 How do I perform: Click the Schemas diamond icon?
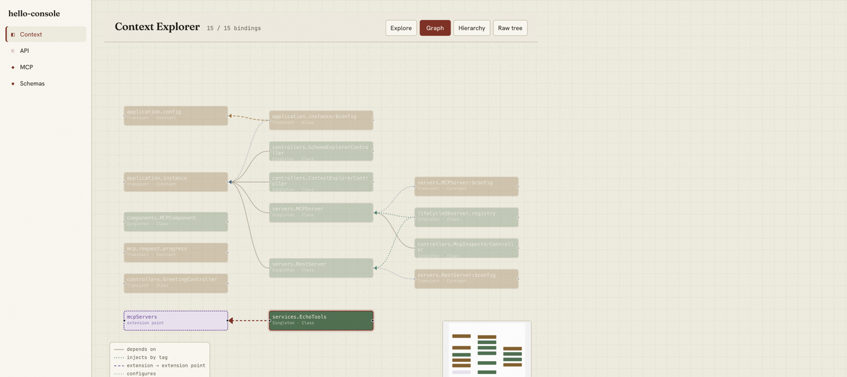(x=13, y=84)
